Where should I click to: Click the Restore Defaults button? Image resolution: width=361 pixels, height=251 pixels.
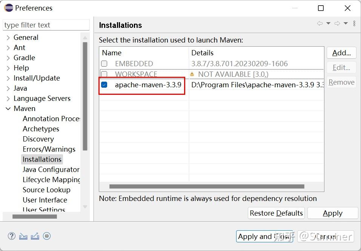[x=276, y=213]
